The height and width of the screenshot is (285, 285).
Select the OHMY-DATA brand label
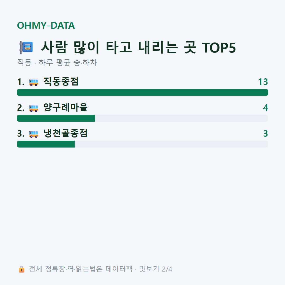(x=46, y=25)
